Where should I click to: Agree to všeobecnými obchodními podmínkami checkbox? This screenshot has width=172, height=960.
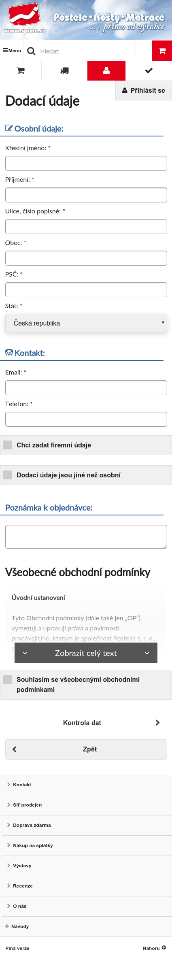tap(7, 679)
